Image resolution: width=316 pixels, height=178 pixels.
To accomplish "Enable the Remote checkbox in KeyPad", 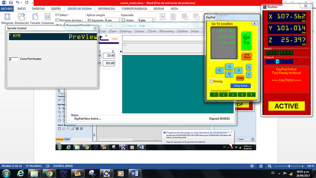I will pos(211,81).
